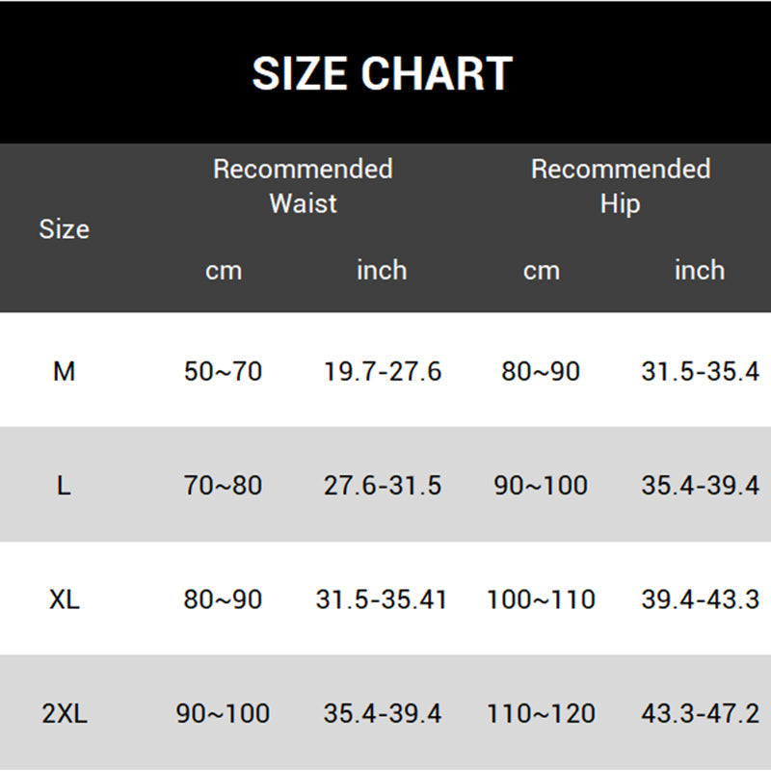Select hip value 100~110 cm

click(x=541, y=599)
